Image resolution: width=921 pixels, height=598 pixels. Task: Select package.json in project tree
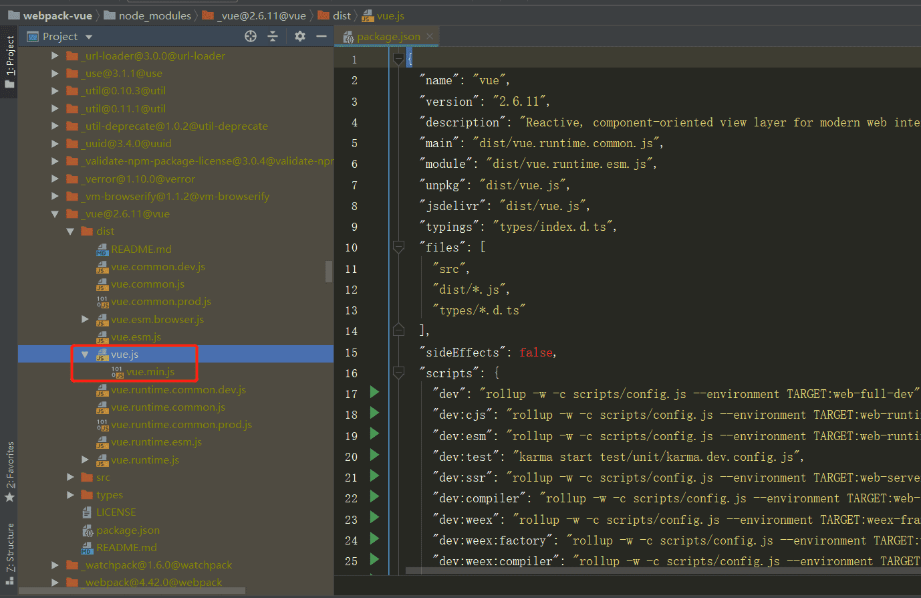pyautogui.click(x=128, y=530)
